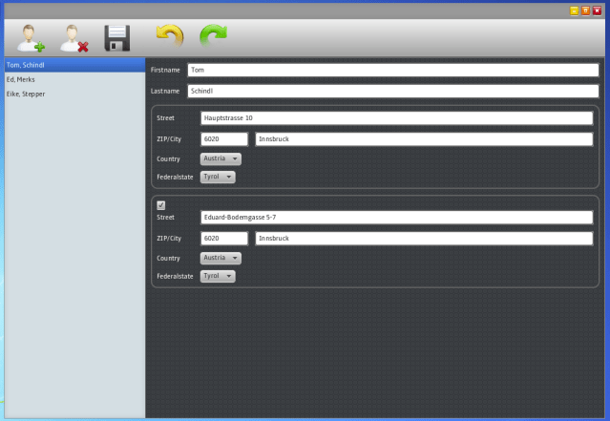
Task: Click the ZIP field in second address
Action: click(224, 238)
